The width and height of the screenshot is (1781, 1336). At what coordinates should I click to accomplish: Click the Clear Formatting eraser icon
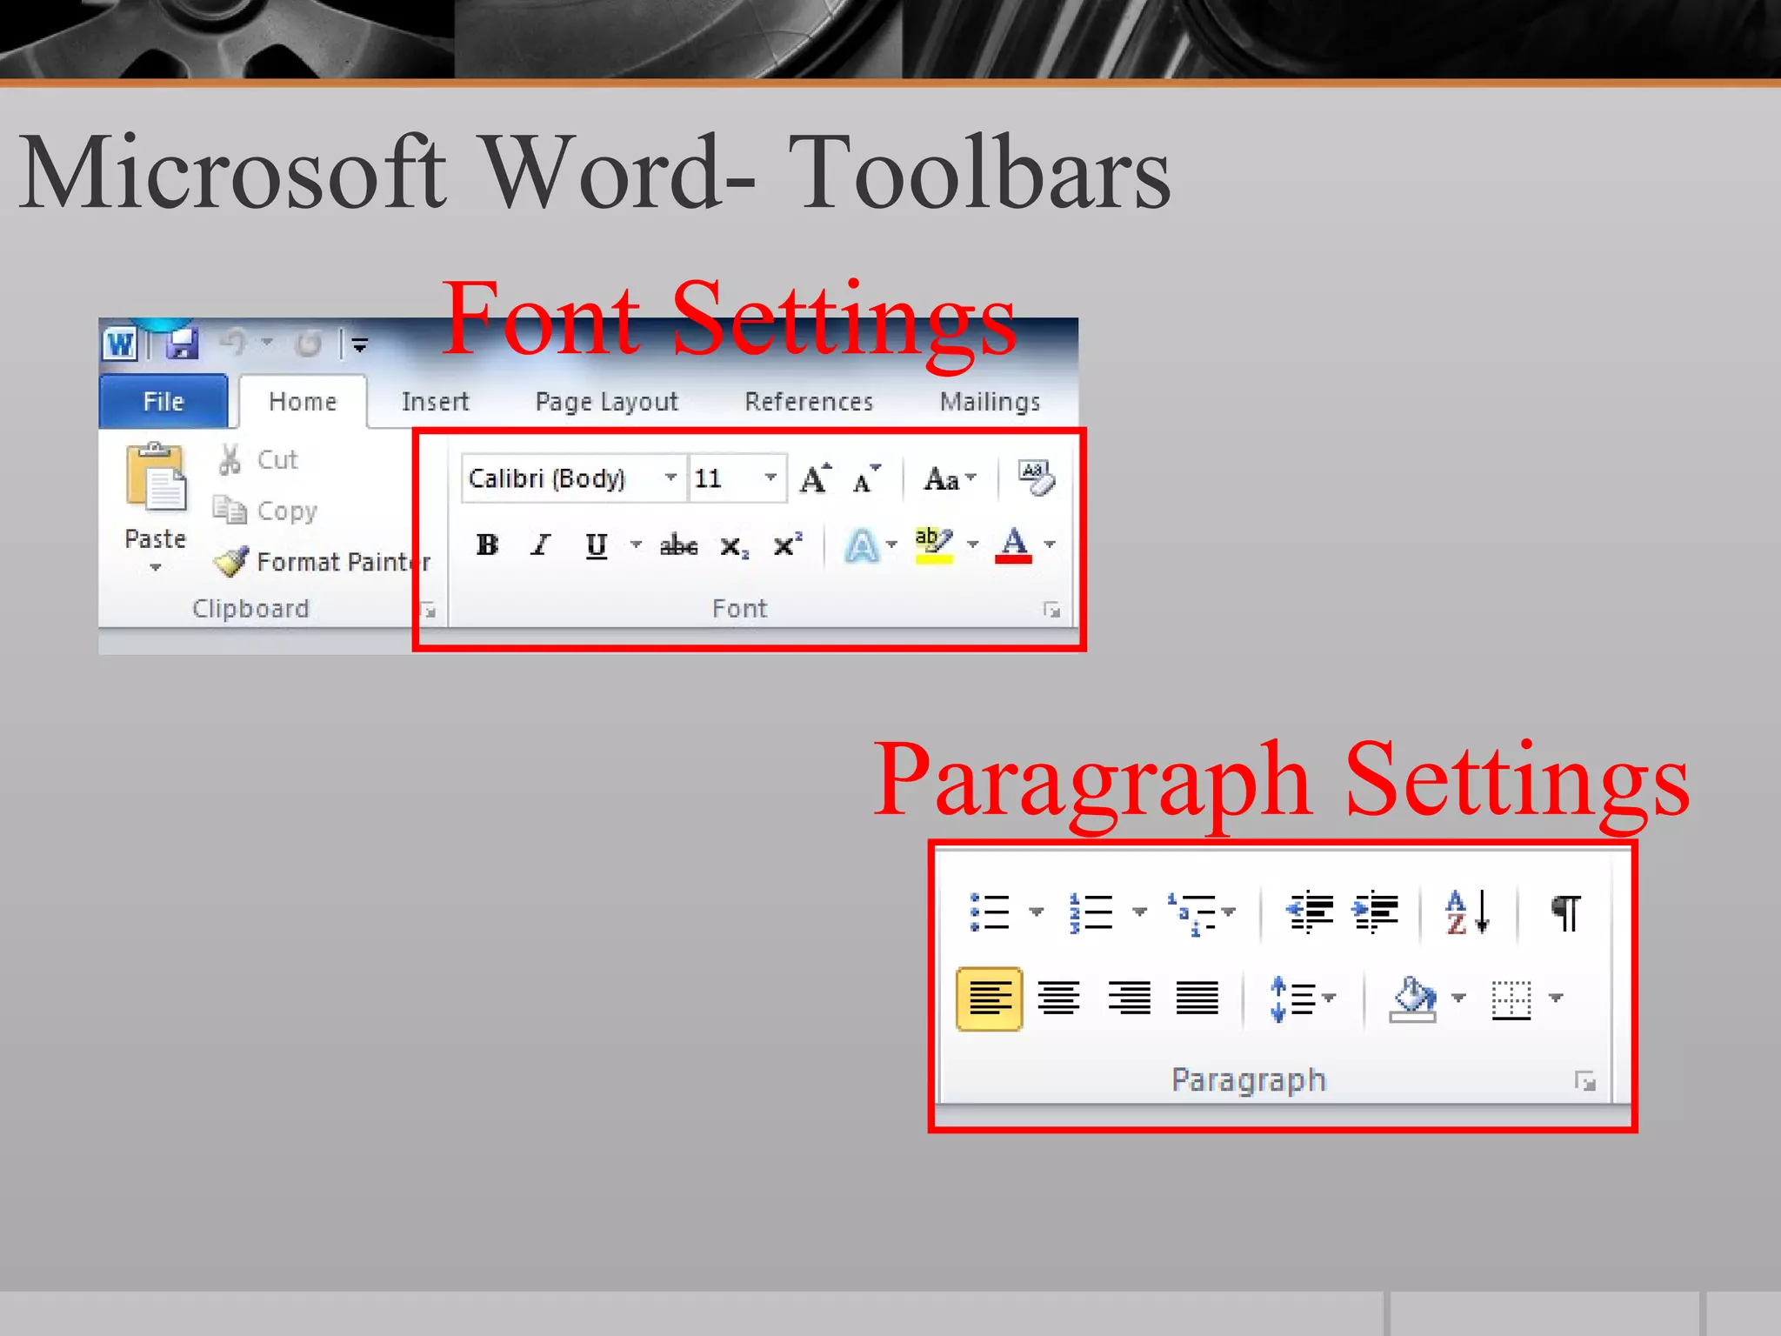pyautogui.click(x=1036, y=478)
